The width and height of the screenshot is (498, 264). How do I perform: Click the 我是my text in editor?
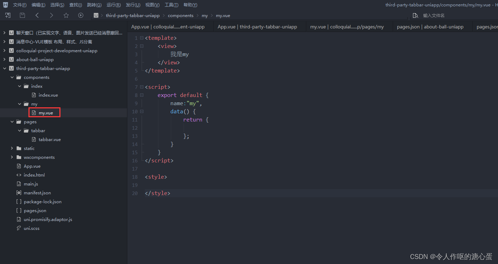pyautogui.click(x=179, y=54)
